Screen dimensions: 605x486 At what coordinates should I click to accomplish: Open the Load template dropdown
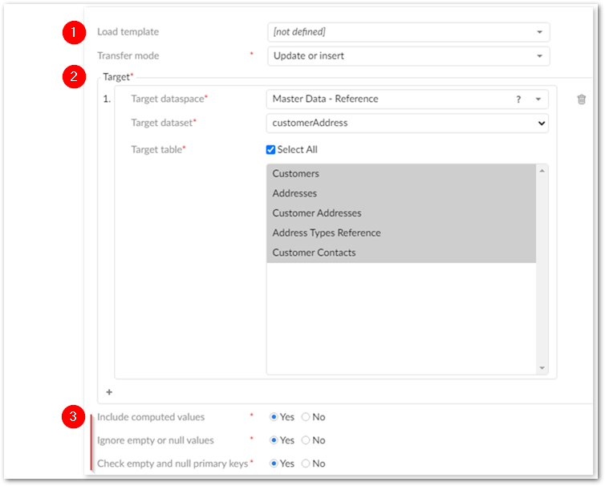(539, 32)
